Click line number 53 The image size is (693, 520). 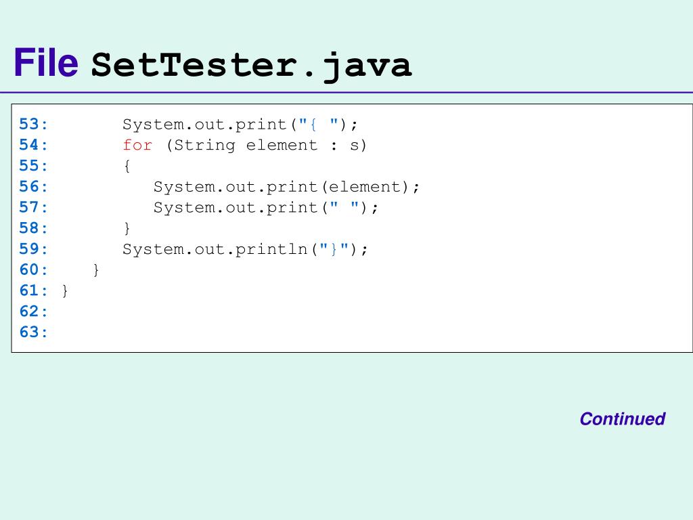click(x=33, y=125)
